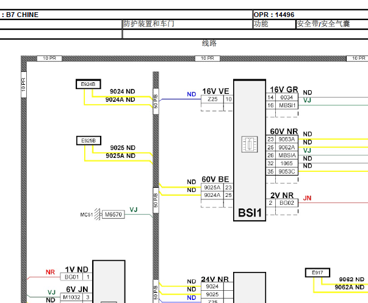Click the vertical 10 PR harness label
368x303 pixels.
[x=23, y=84]
